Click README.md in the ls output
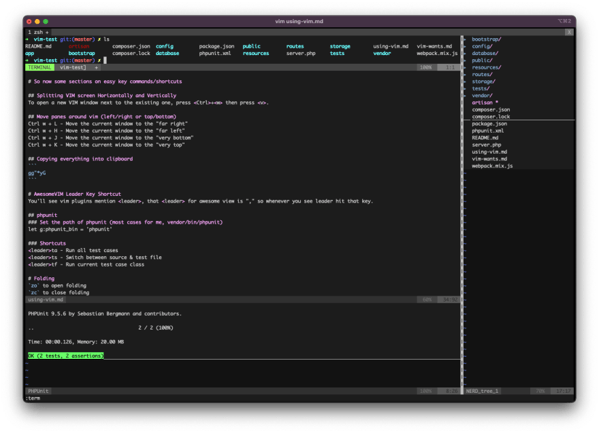The image size is (599, 433). tap(38, 46)
